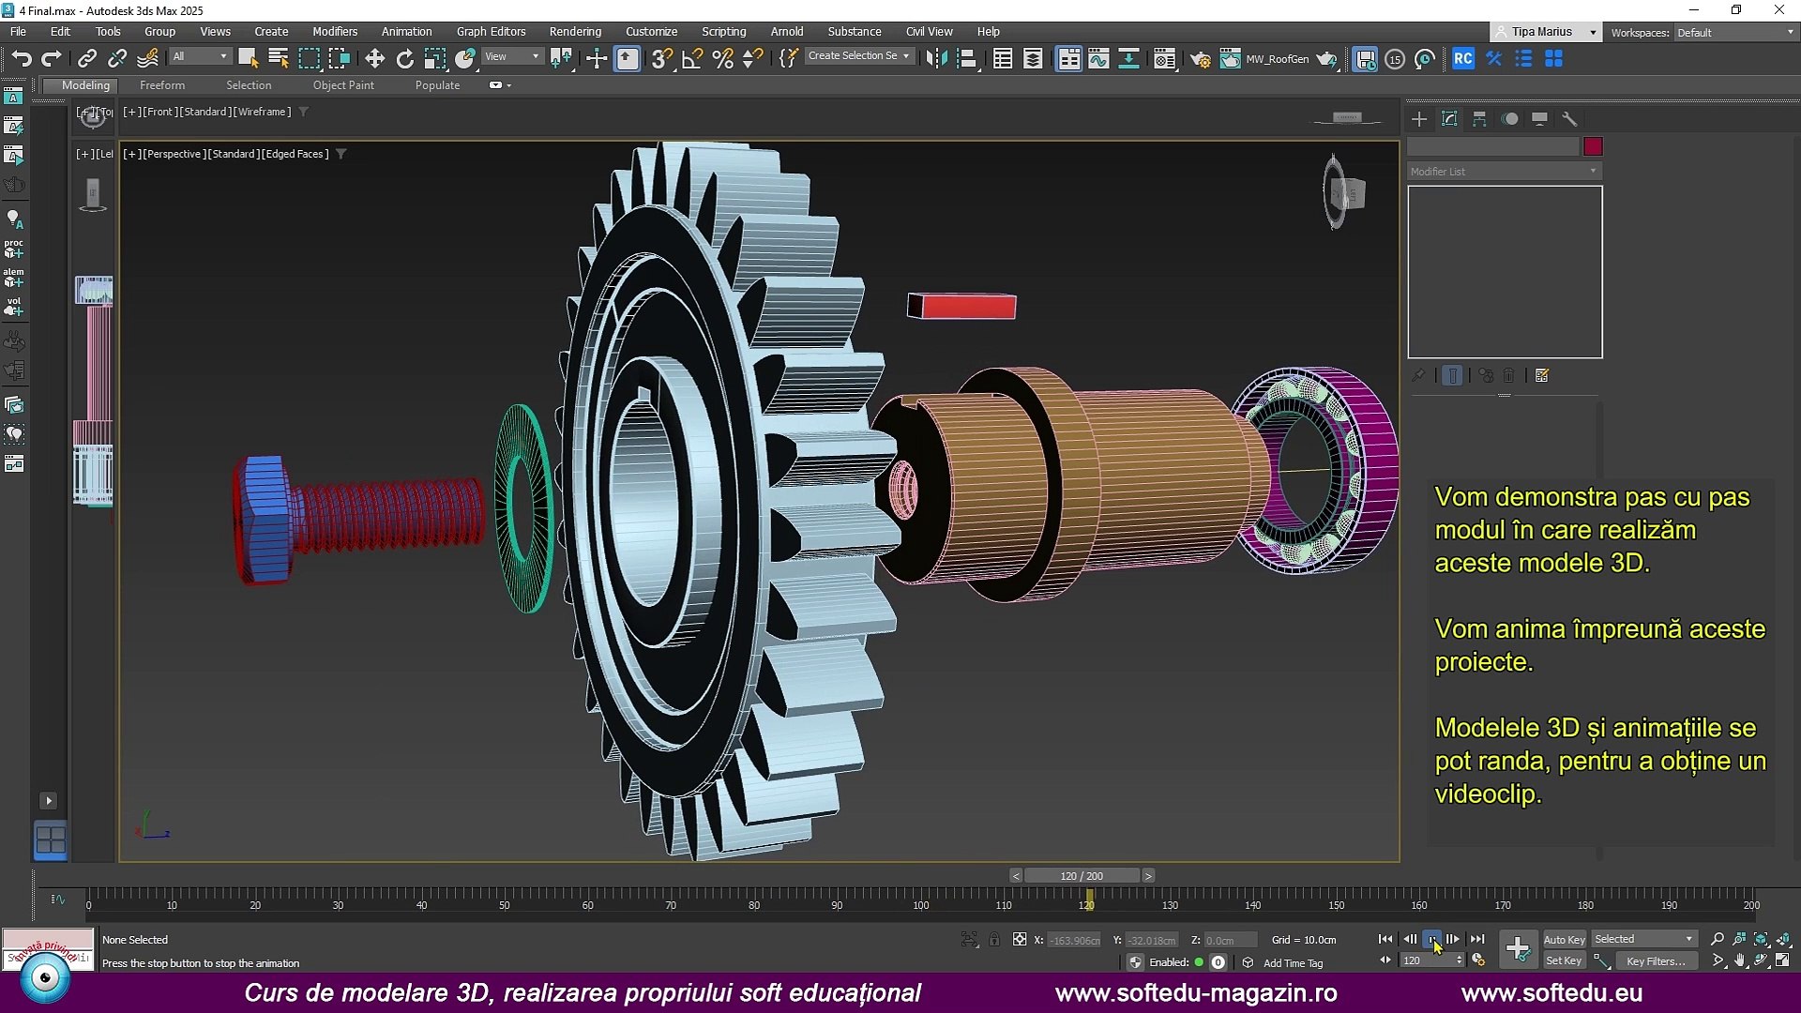Screen dimensions: 1801x1013
Task: Click the Redo arrow icon
Action: coord(52,59)
